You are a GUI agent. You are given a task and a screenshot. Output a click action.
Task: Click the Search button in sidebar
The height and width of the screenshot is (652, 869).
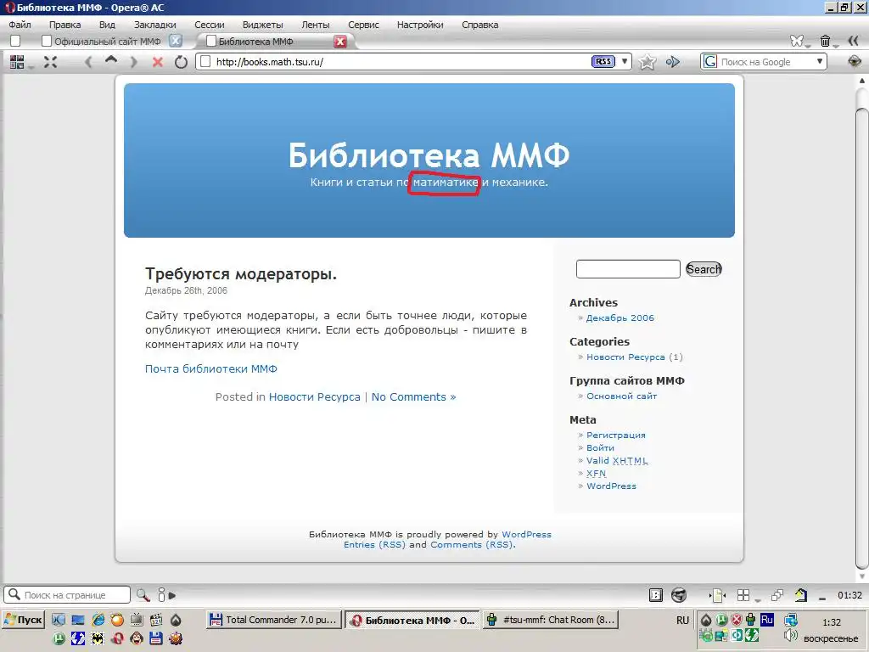point(704,269)
